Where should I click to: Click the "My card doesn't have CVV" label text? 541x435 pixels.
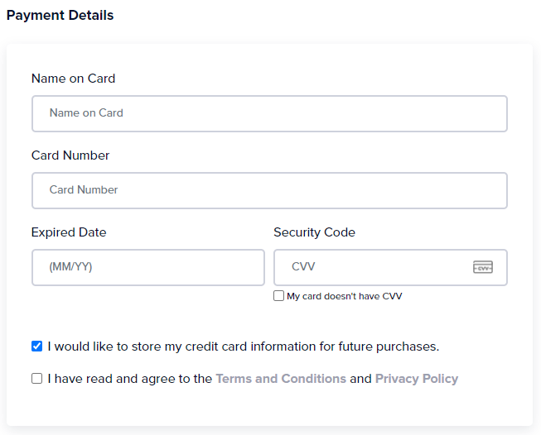point(345,296)
